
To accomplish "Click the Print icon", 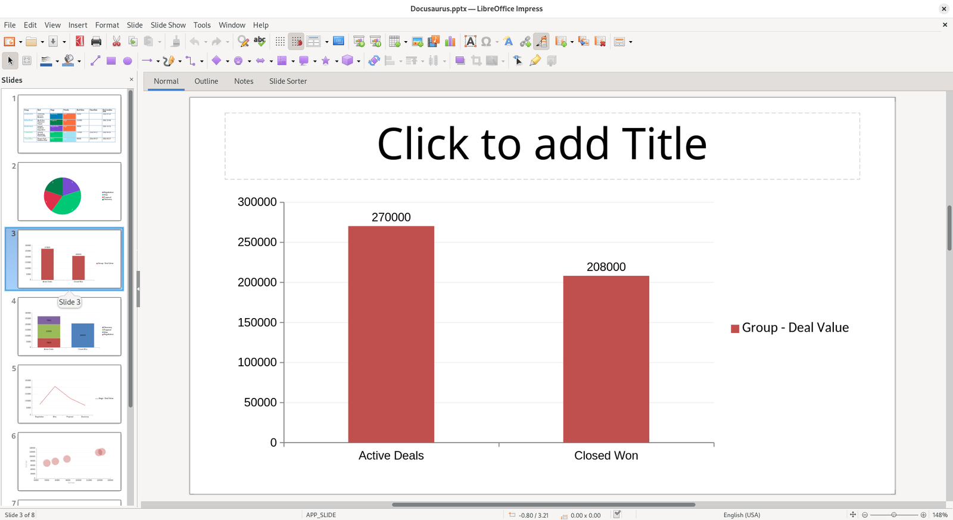I will point(96,41).
